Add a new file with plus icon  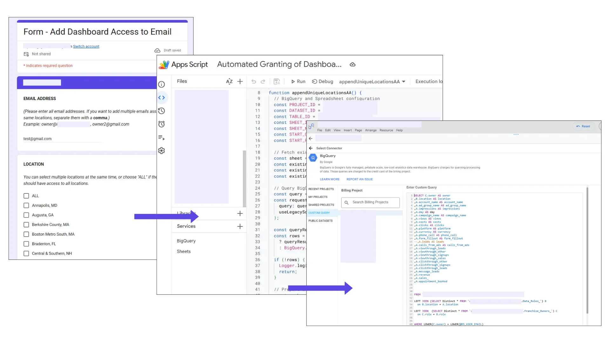point(240,82)
